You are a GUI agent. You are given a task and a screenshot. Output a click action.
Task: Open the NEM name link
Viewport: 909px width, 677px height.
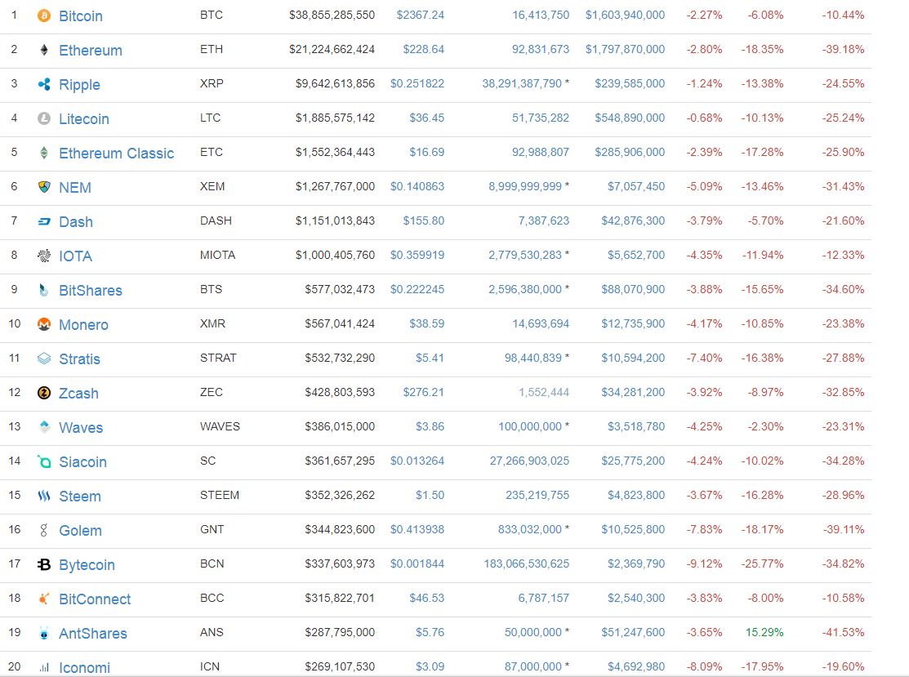coord(75,187)
